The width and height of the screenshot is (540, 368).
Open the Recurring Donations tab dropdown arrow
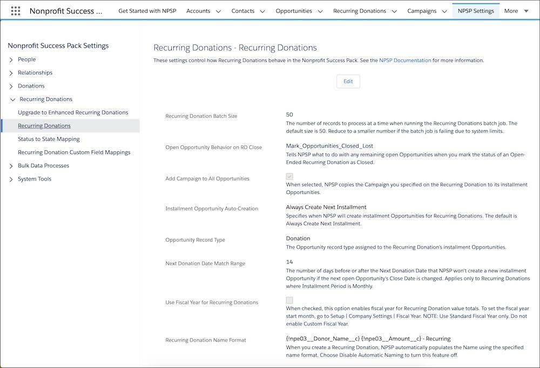394,11
